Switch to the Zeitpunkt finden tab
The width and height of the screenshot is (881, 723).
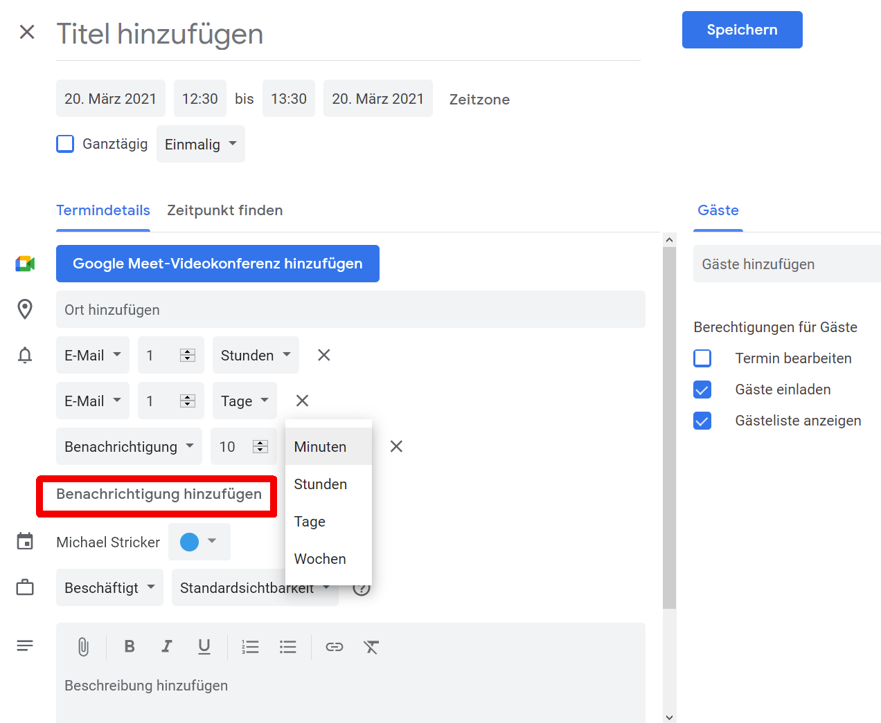[x=225, y=210]
